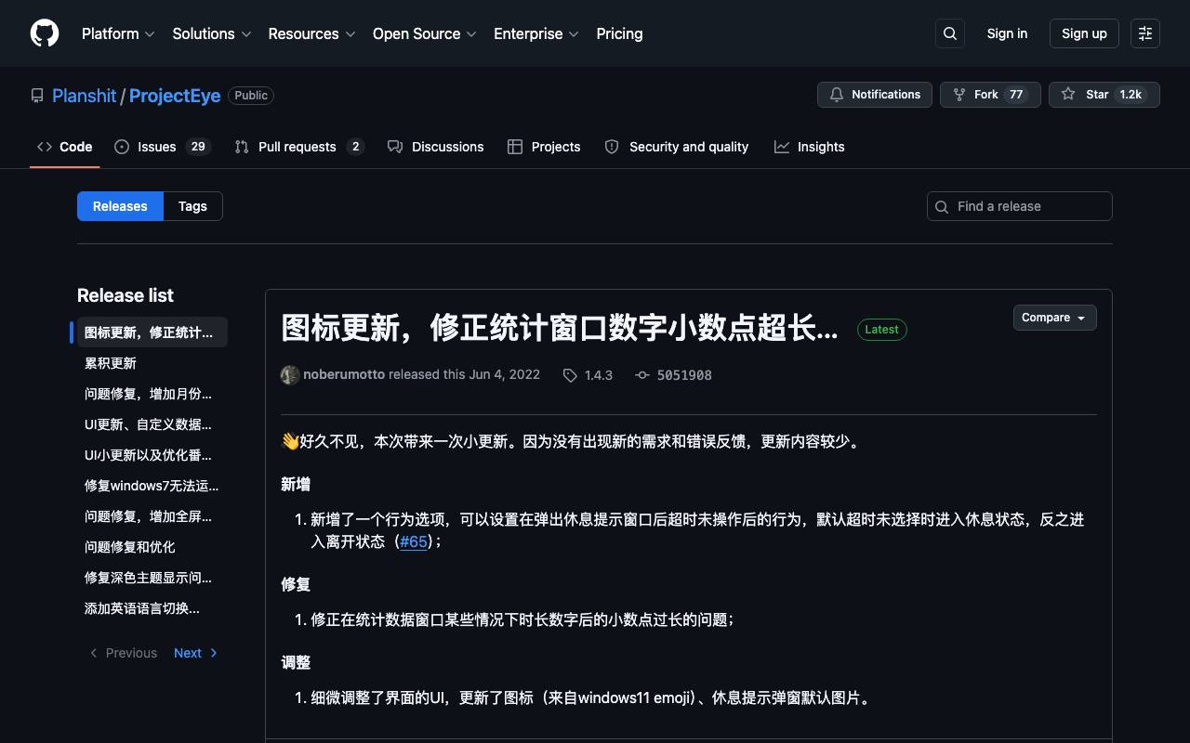Open the Security and quality tab
Image resolution: width=1190 pixels, height=743 pixels.
pyautogui.click(x=677, y=147)
